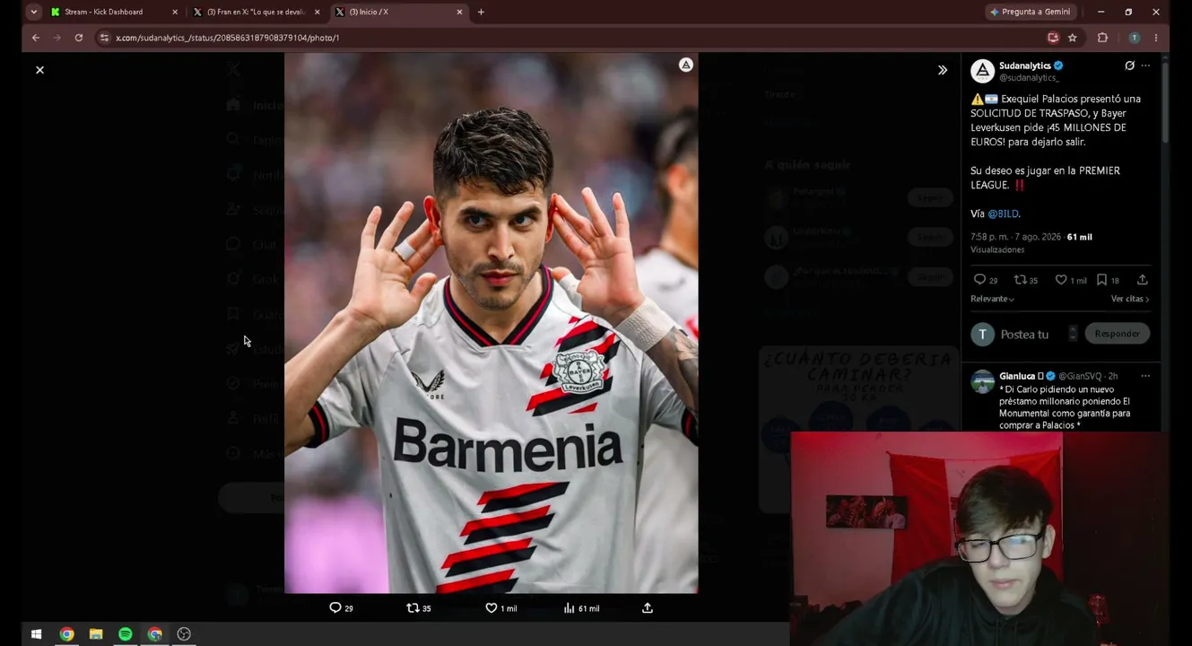1192x646 pixels.
Task: Open Gianluca's profile avatar
Action: [982, 381]
